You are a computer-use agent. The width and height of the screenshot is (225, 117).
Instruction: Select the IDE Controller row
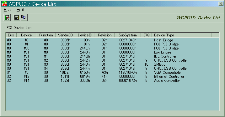click(112, 56)
